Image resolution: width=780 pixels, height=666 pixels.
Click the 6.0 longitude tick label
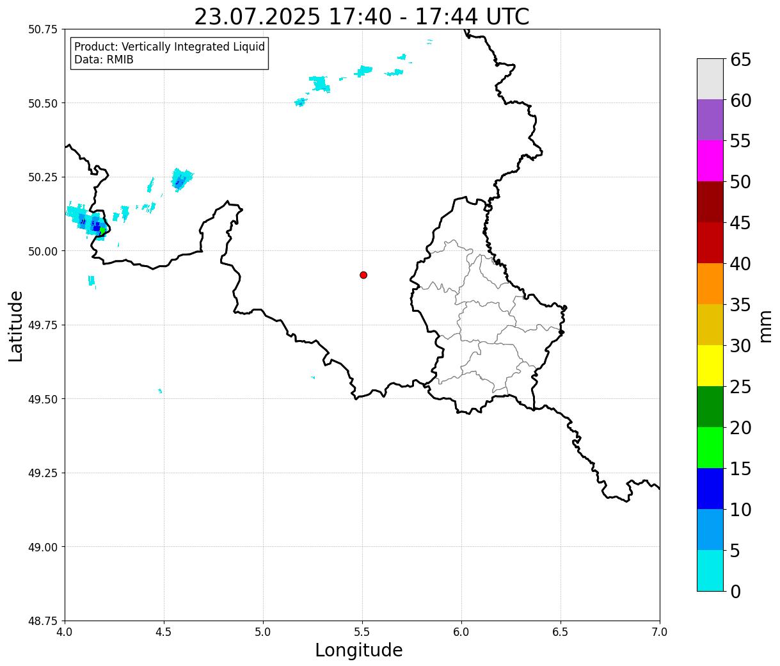point(461,632)
